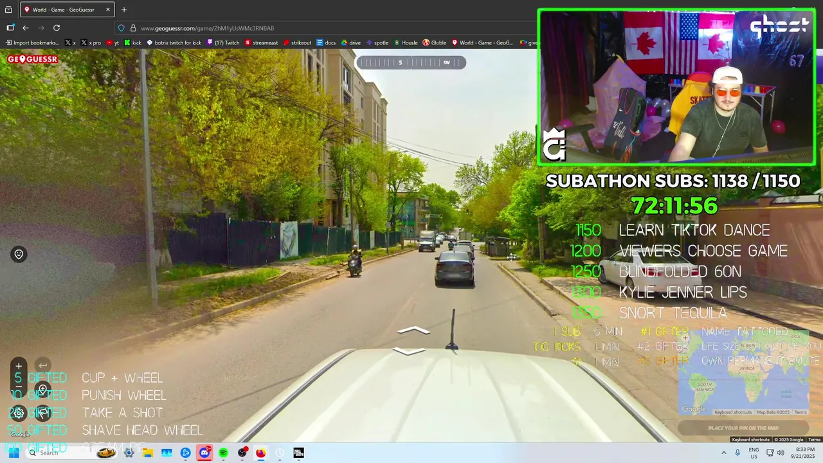Click the © 2025 Google copyright text
Viewport: 823px width, 463px height.
pyautogui.click(x=788, y=440)
